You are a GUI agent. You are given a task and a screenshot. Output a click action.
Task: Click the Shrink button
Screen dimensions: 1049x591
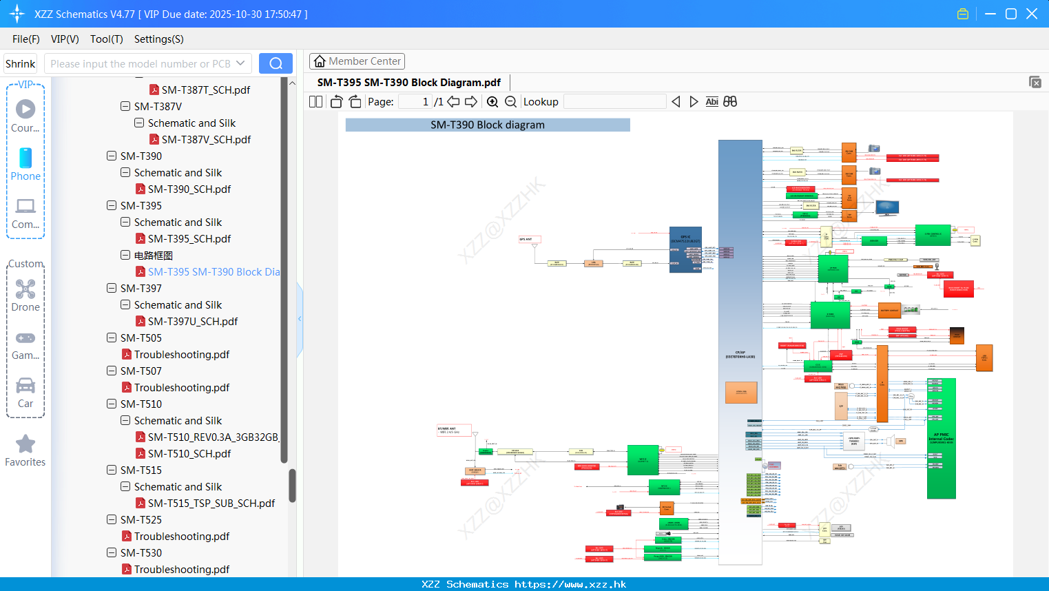(21, 63)
